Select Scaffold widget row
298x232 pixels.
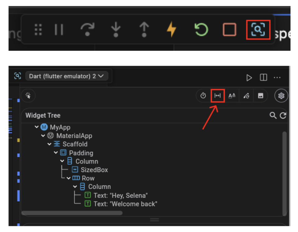(x=75, y=144)
